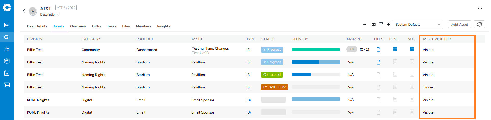The height and width of the screenshot is (120, 491).
Task: Sort by the PRODUCT column header
Action: pyautogui.click(x=145, y=39)
